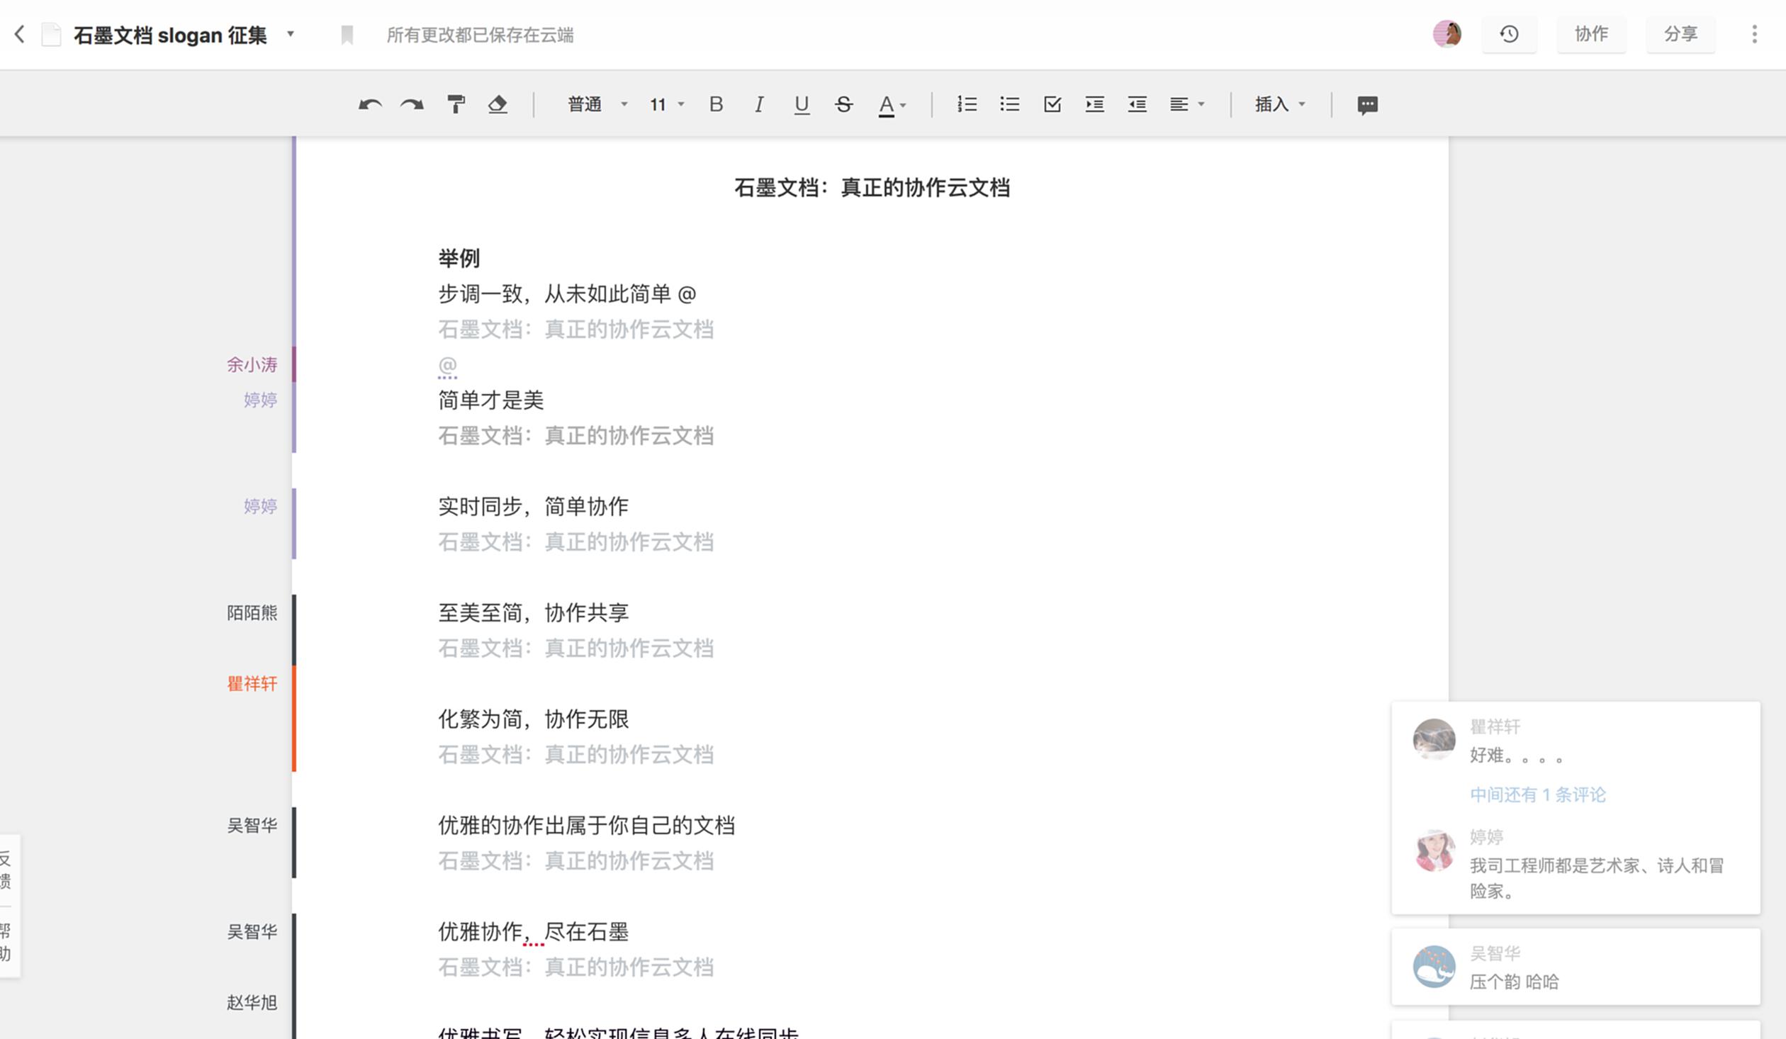Image resolution: width=1786 pixels, height=1039 pixels.
Task: Toggle italic formatting
Action: point(758,105)
